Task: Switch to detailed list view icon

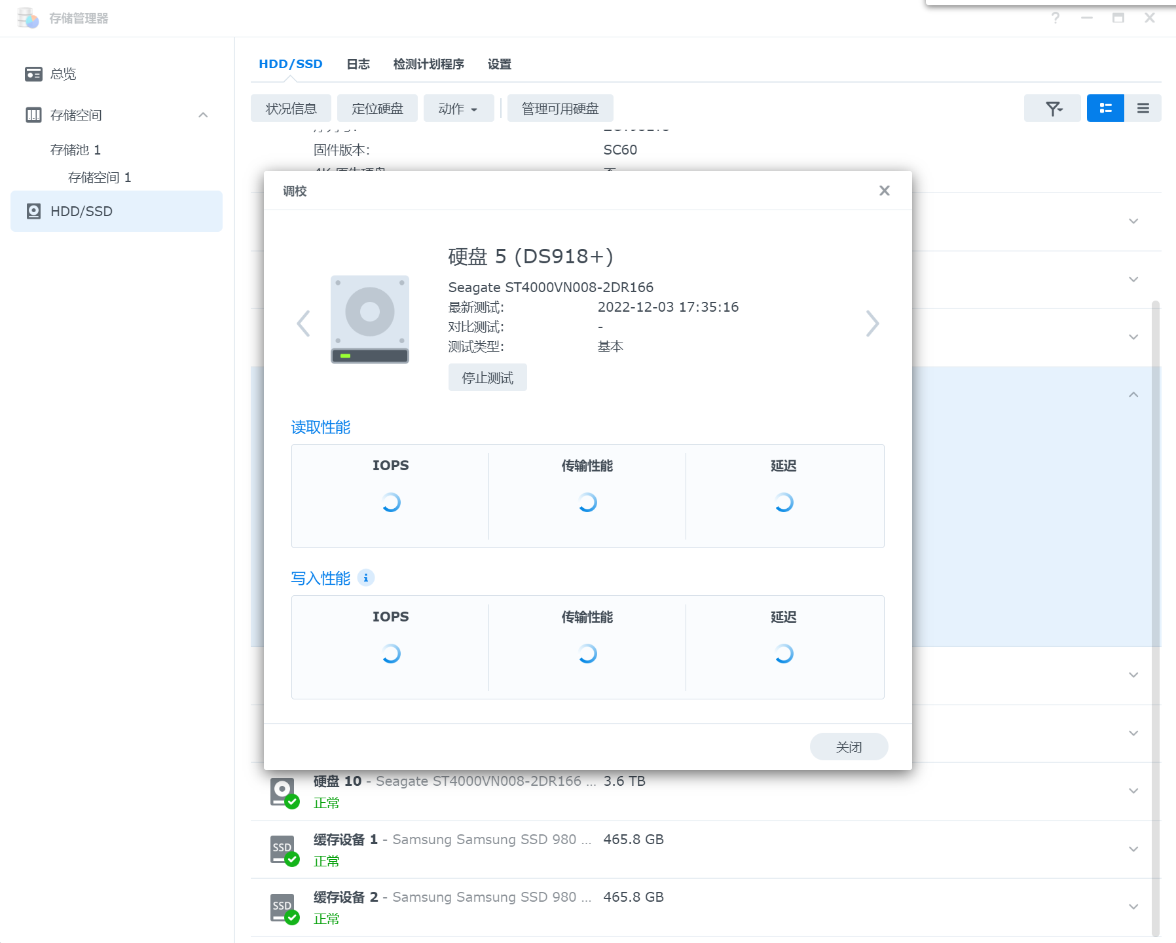Action: (x=1105, y=108)
